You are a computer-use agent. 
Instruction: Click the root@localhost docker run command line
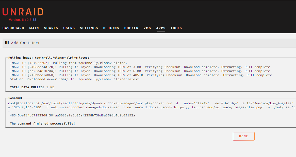[152, 103]
